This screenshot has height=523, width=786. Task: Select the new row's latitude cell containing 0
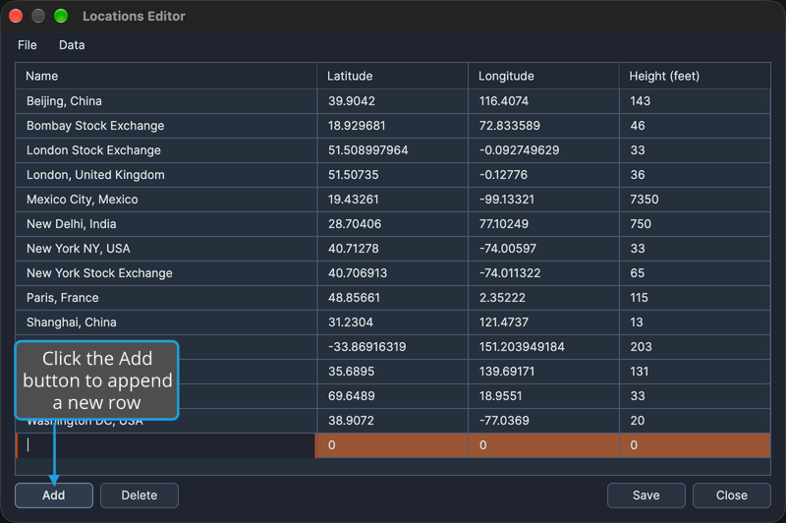tap(392, 445)
